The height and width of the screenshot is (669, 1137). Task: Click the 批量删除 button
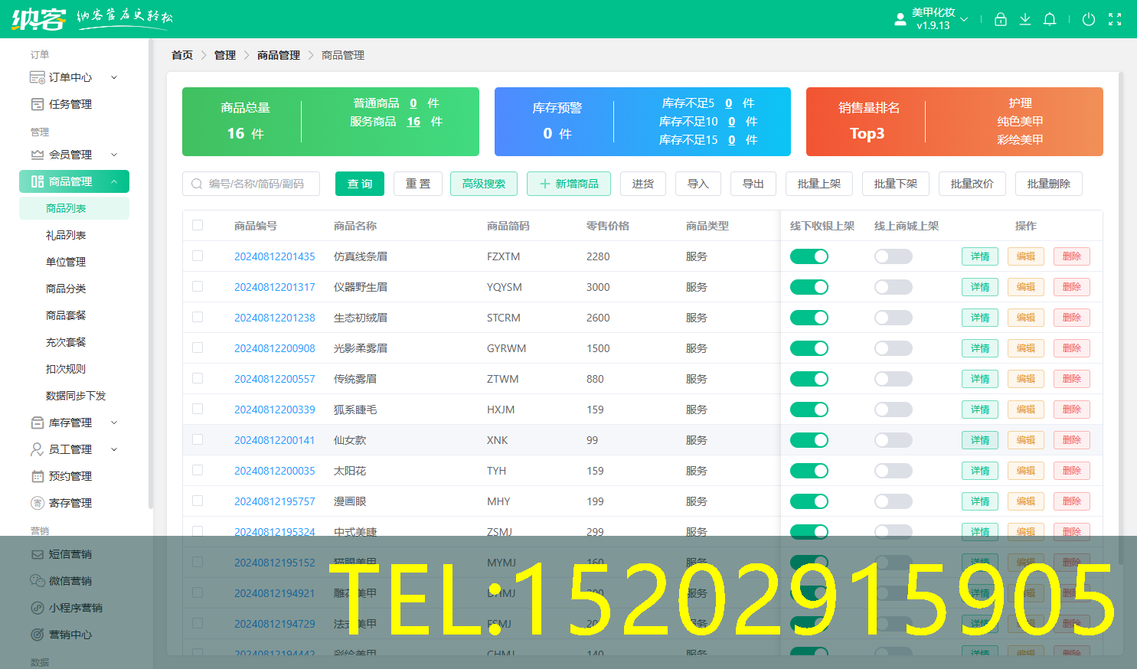(x=1049, y=184)
